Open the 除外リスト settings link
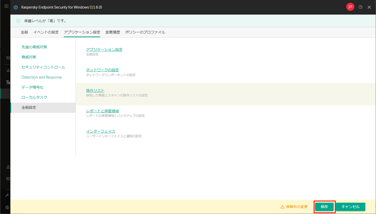The width and height of the screenshot is (376, 214). (x=95, y=90)
